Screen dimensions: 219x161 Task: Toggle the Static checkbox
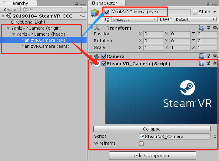pyautogui.click(x=195, y=12)
